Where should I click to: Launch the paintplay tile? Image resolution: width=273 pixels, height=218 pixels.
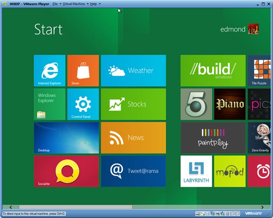point(213,138)
